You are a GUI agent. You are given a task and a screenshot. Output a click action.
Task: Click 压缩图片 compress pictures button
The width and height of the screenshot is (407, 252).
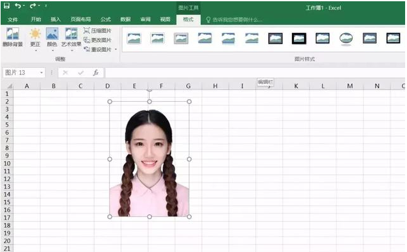click(x=97, y=30)
